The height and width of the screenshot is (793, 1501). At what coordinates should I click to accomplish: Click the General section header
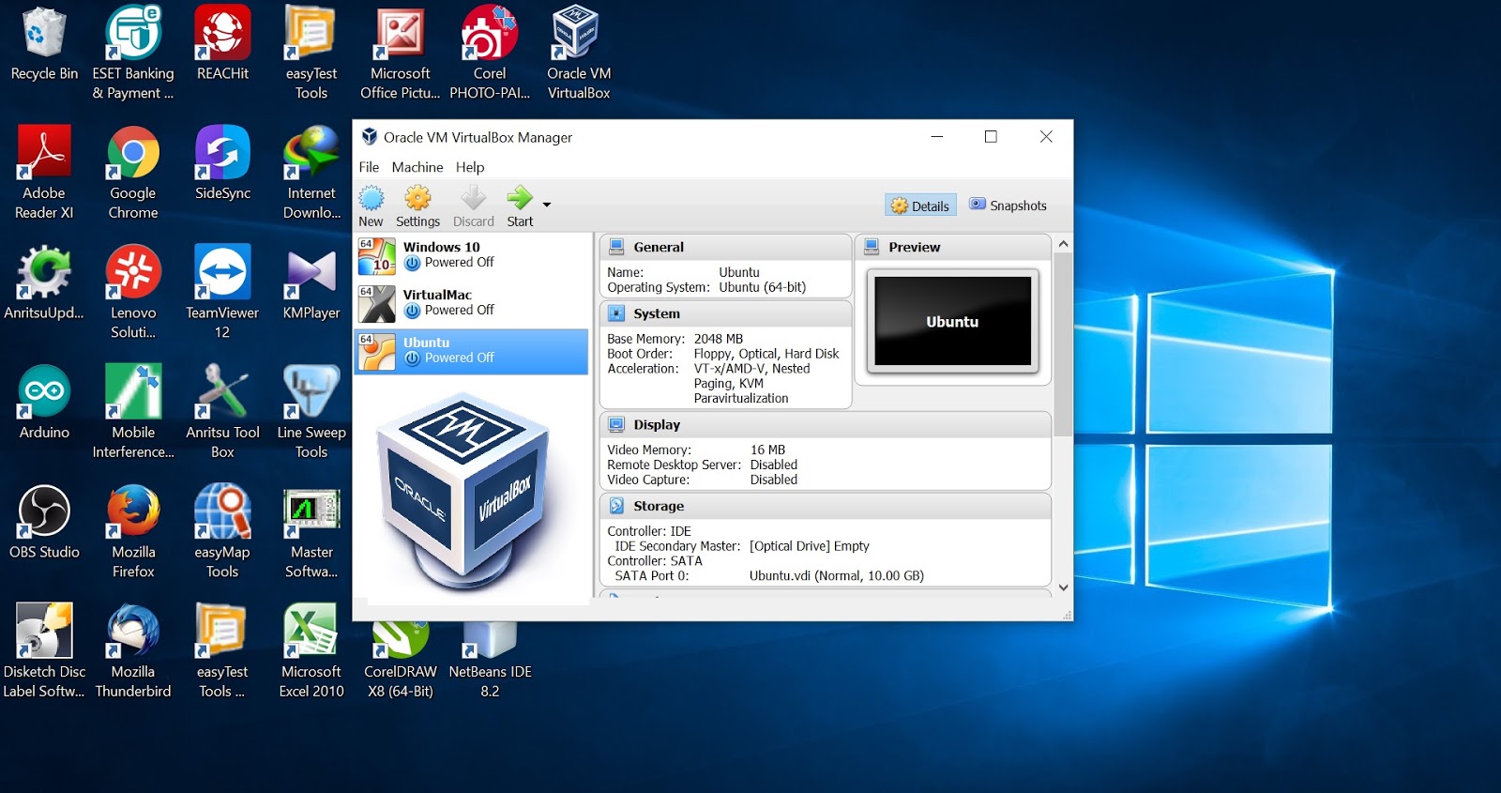[725, 247]
